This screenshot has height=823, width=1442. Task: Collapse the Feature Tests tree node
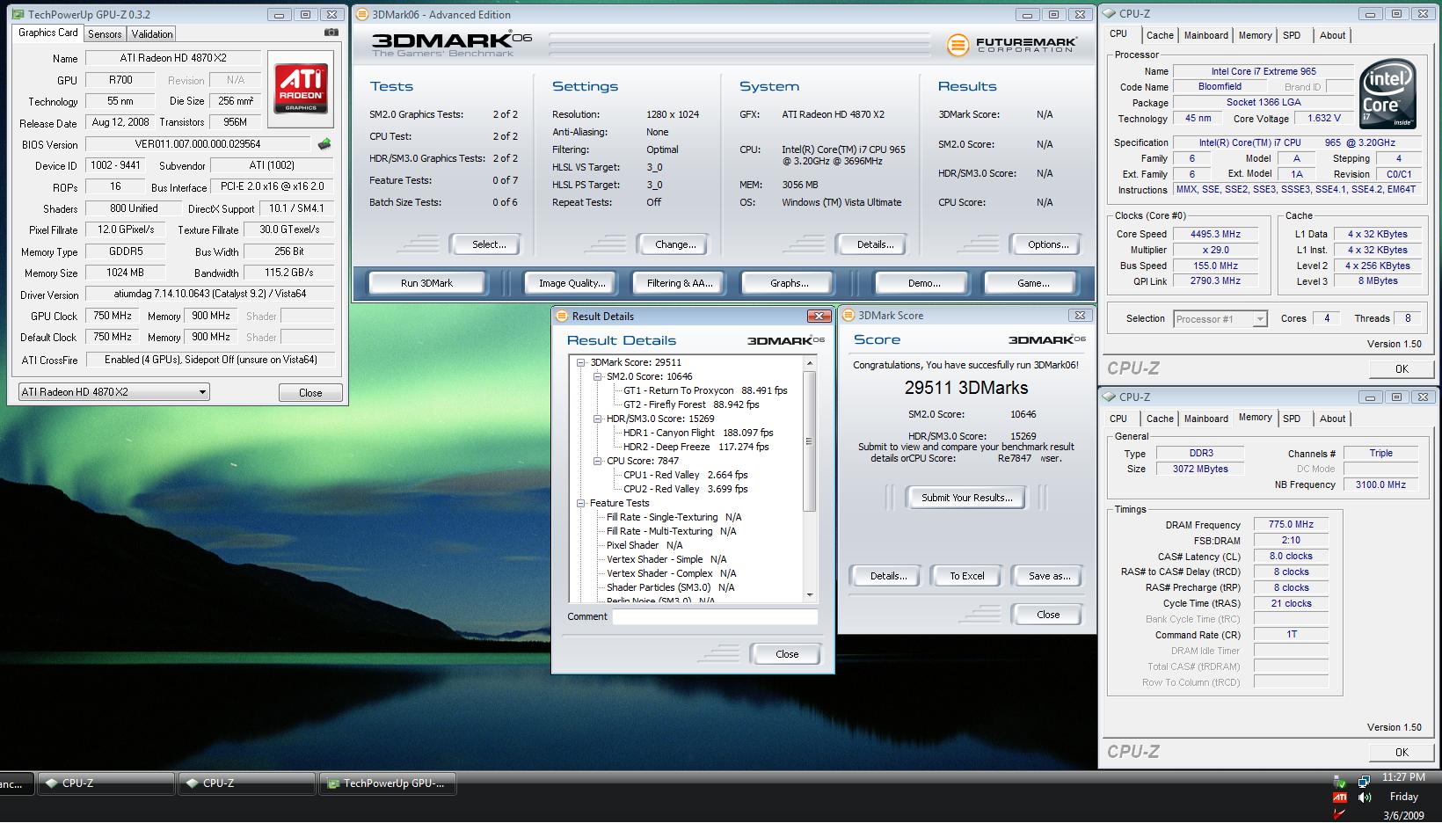tap(581, 503)
